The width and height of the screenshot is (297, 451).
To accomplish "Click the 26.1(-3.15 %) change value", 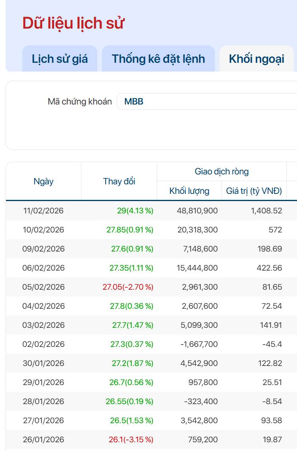I will click(x=131, y=439).
